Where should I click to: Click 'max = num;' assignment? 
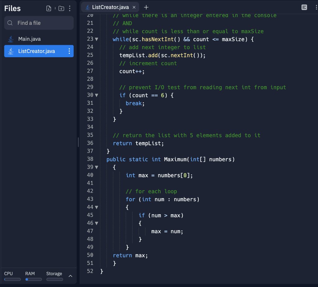[x=167, y=232]
